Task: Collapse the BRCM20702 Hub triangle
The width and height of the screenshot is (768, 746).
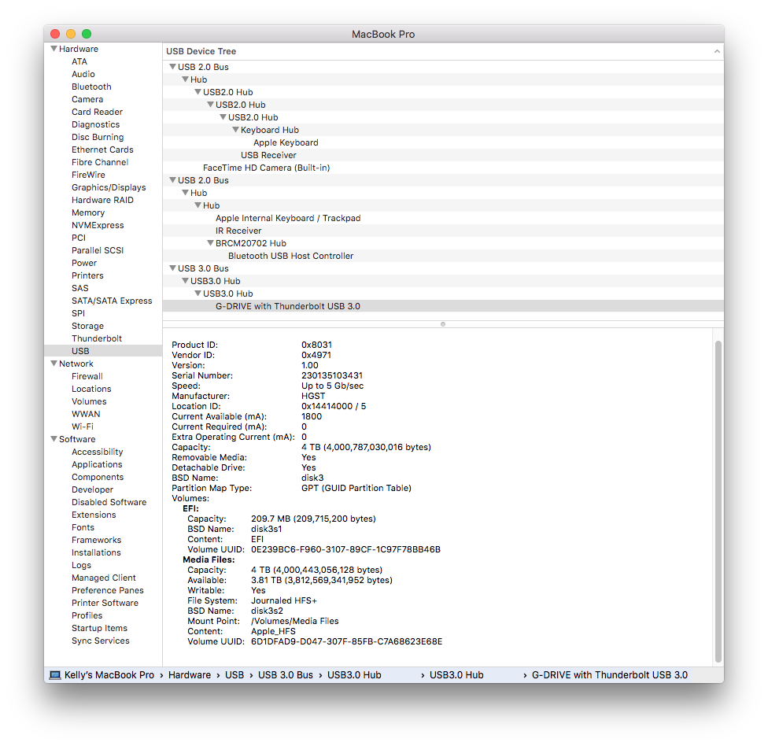Action: [x=210, y=243]
